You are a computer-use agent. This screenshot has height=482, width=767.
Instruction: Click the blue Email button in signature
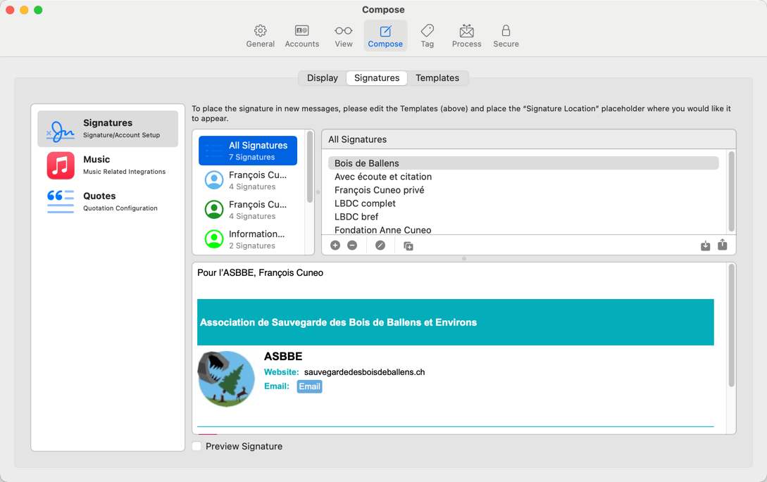[309, 386]
